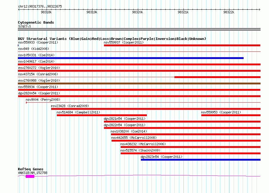Viewport: 269px width, 193px height.
Task: Click the nsv559937 (Cooper2011) label
Action: pos(124,42)
